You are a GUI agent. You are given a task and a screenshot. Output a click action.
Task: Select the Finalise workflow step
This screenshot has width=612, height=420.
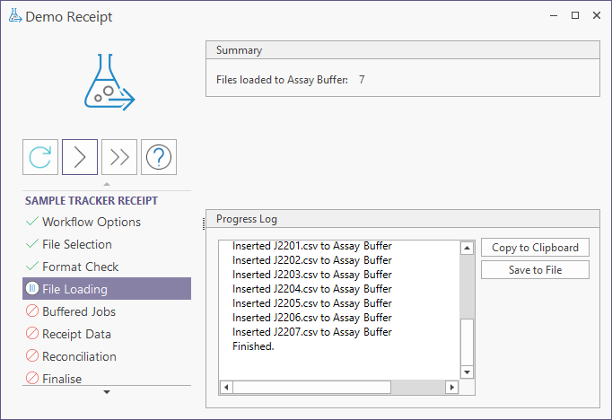(62, 379)
